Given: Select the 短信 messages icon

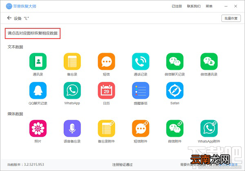Looking at the screenshot, I should click(107, 62).
